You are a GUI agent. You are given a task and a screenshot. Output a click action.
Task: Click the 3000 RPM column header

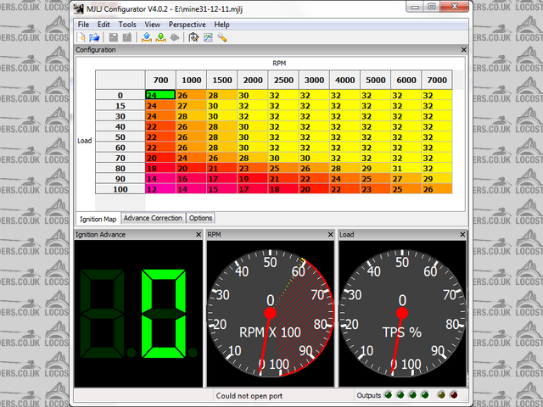(314, 79)
